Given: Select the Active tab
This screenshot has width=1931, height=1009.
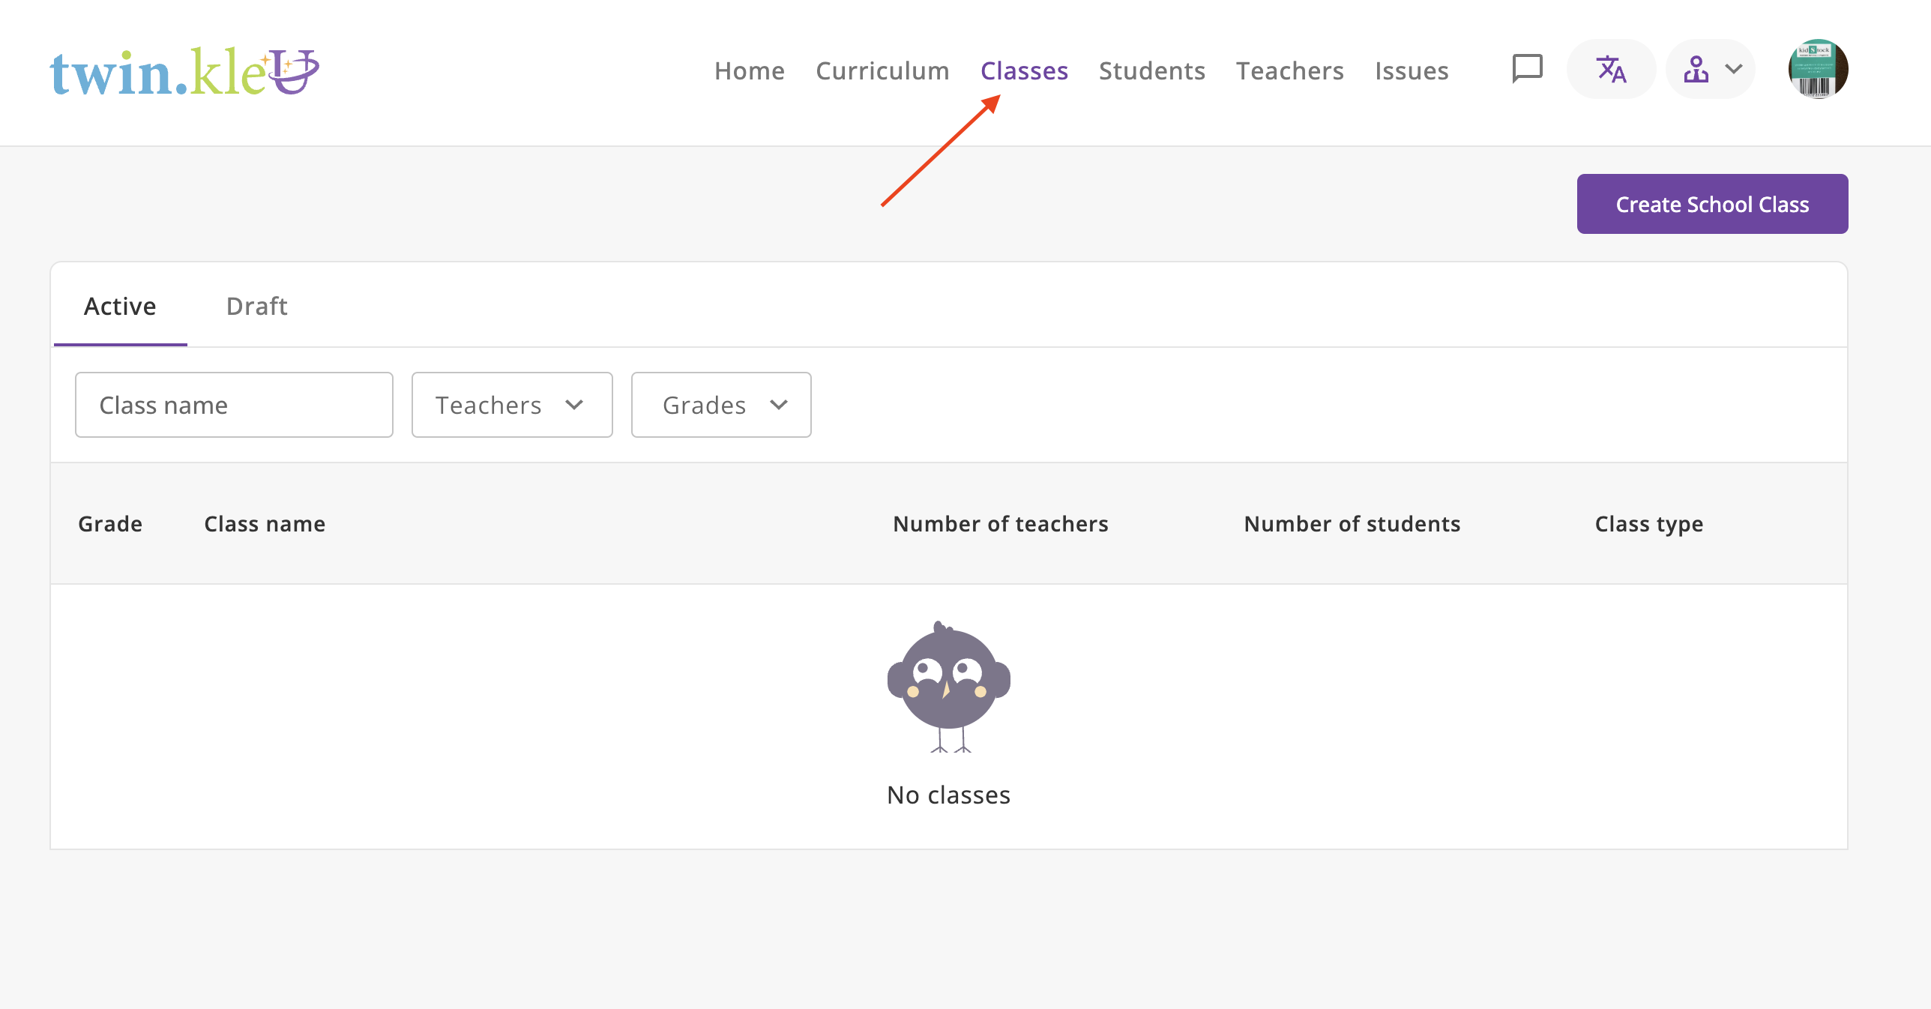Looking at the screenshot, I should click(120, 306).
